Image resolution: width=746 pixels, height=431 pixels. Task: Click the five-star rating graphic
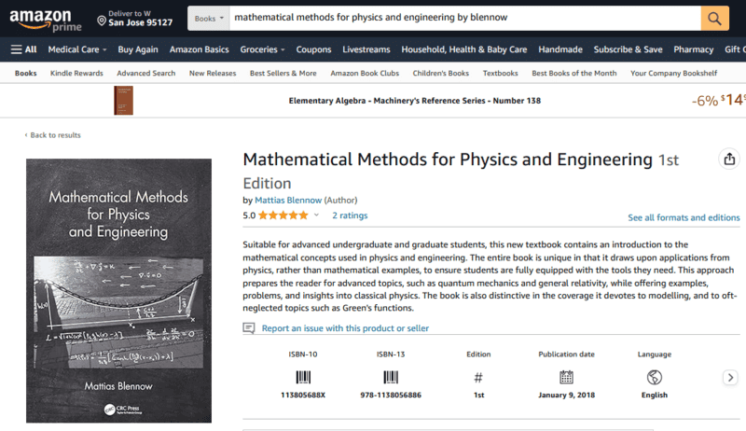point(283,215)
